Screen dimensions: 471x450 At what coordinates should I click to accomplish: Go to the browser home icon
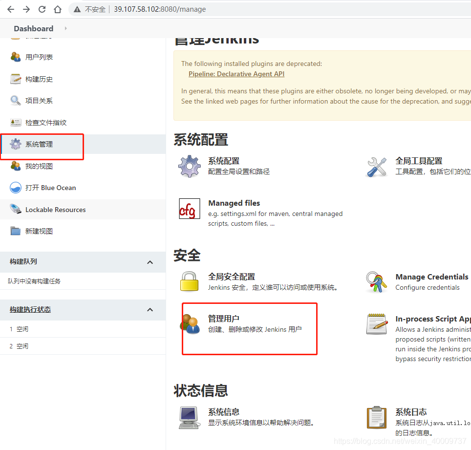(x=58, y=9)
